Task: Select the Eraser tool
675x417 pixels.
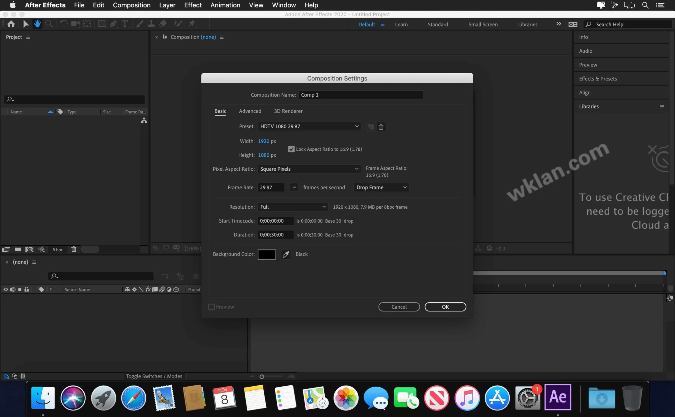Action: [x=163, y=24]
